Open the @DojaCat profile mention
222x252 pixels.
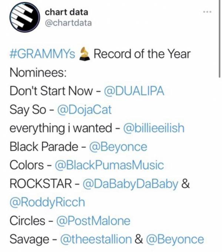(84, 110)
